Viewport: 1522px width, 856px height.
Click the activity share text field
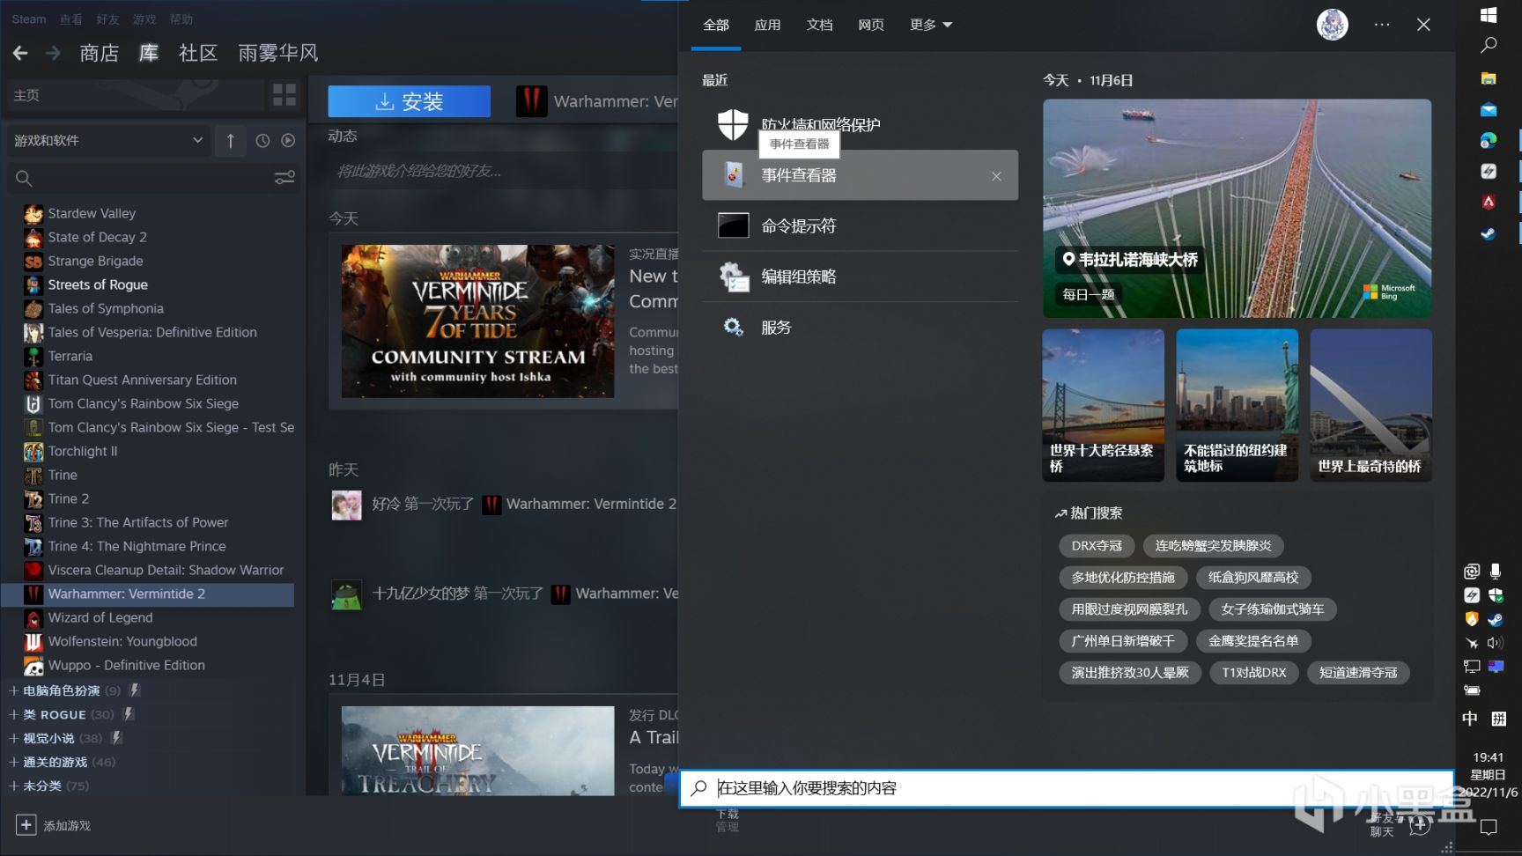[502, 171]
